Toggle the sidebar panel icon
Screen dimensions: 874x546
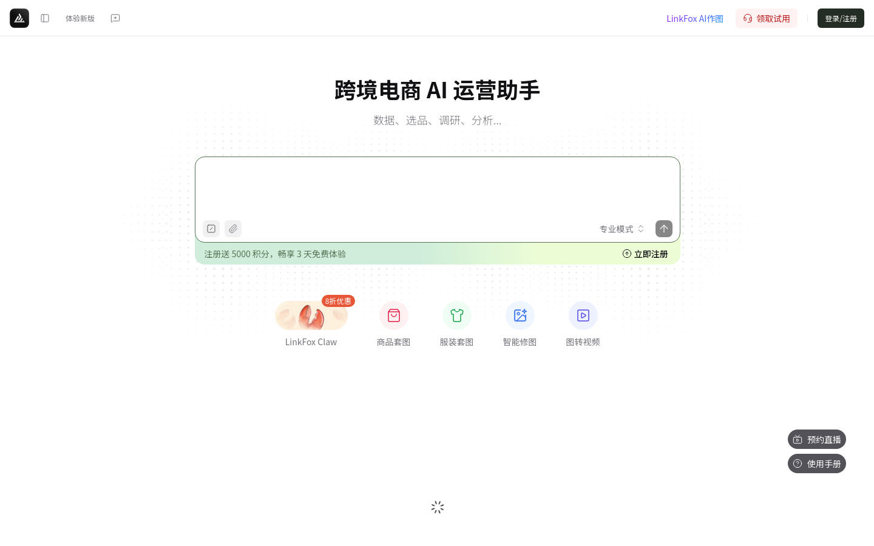pos(45,18)
